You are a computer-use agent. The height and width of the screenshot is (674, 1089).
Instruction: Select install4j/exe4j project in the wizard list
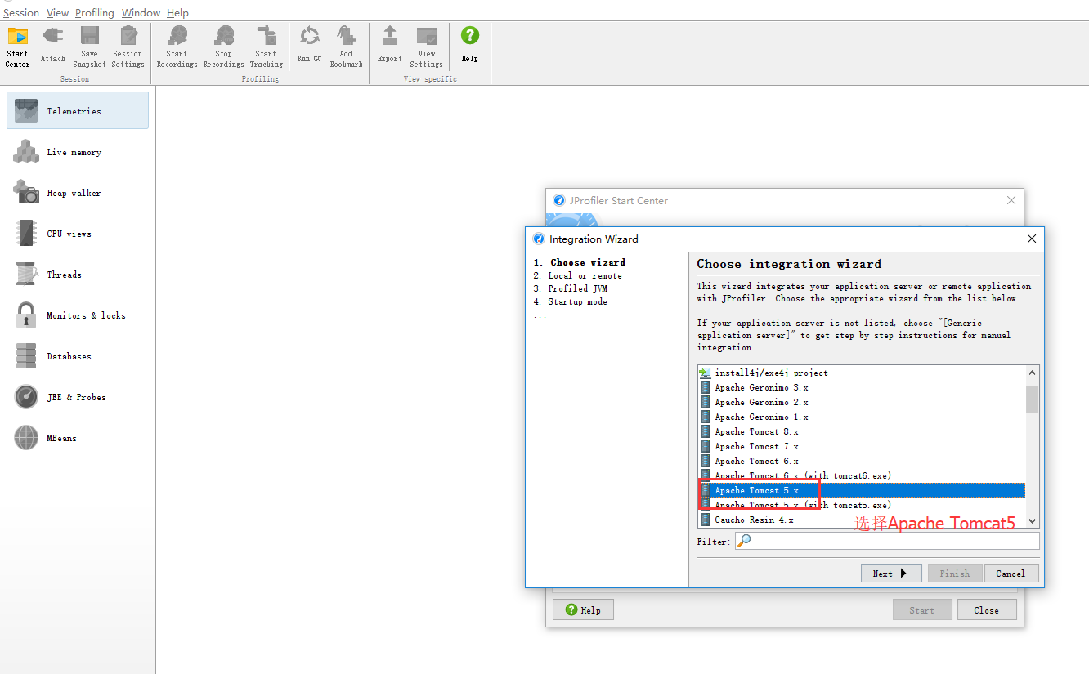[862, 373]
